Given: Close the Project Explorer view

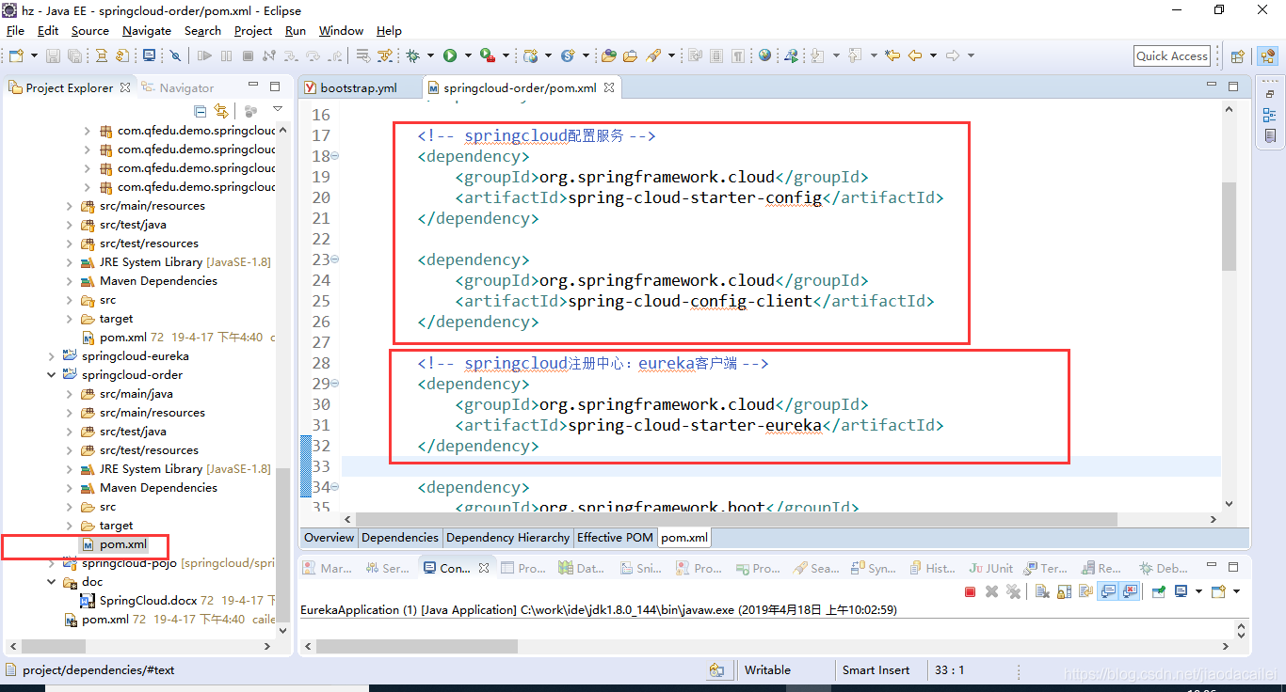Looking at the screenshot, I should pyautogui.click(x=123, y=87).
